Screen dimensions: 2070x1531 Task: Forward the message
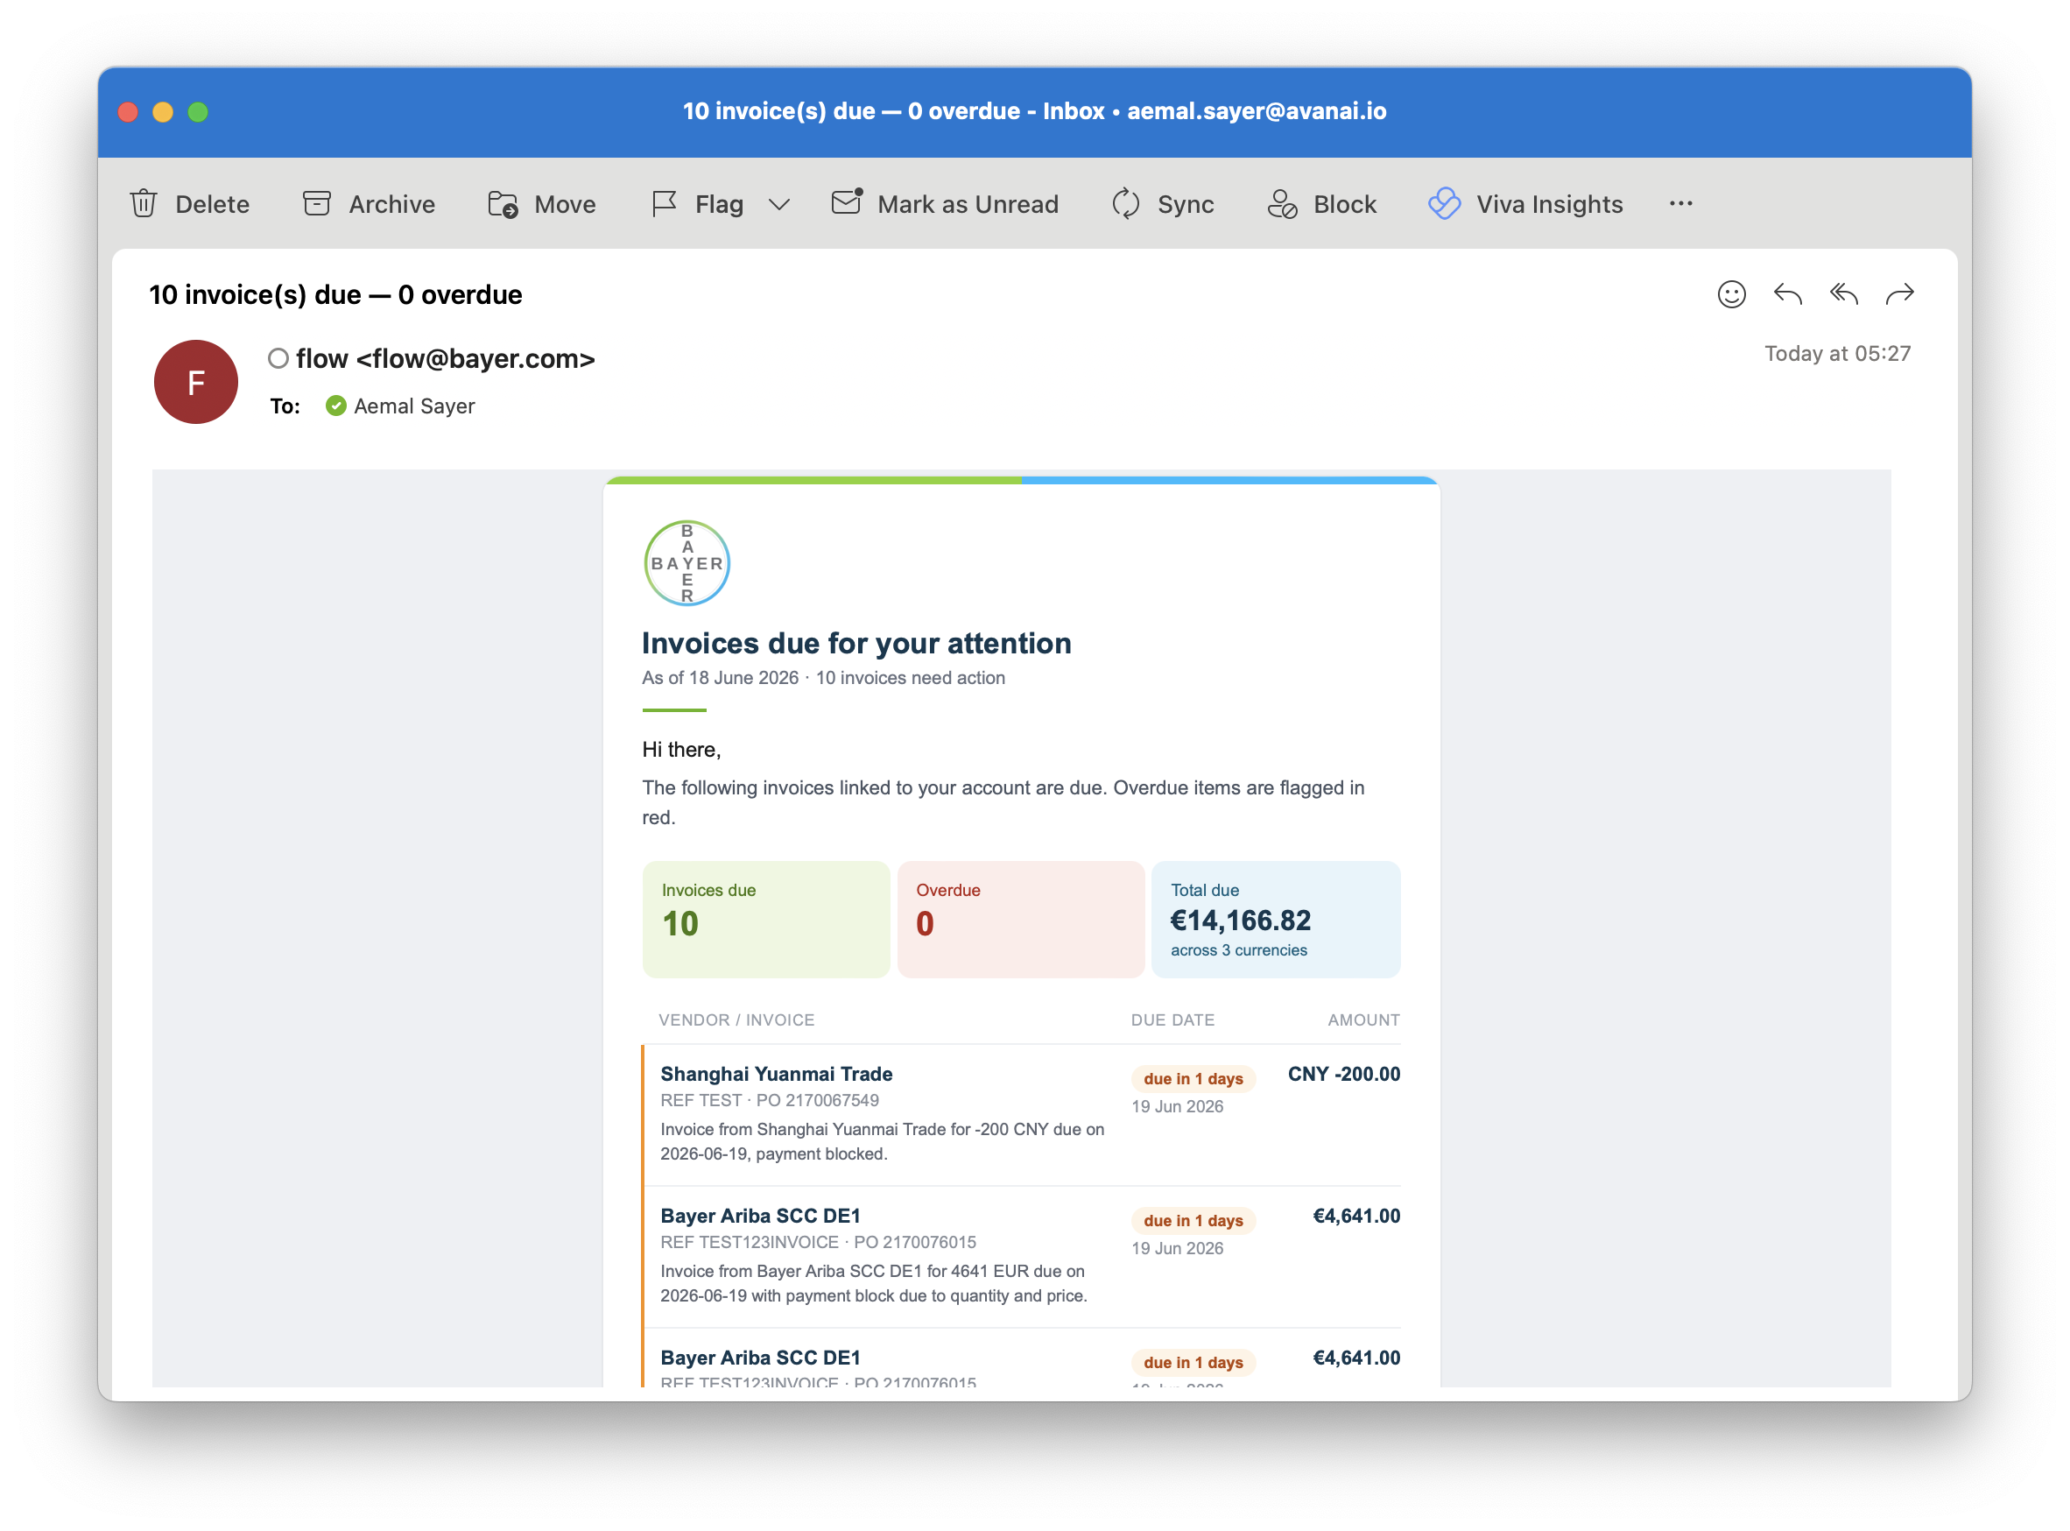click(1899, 294)
